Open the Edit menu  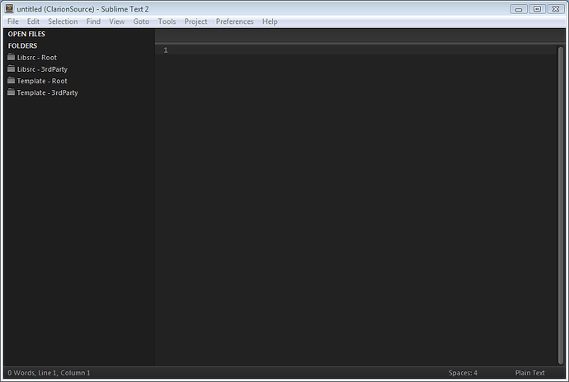(33, 21)
